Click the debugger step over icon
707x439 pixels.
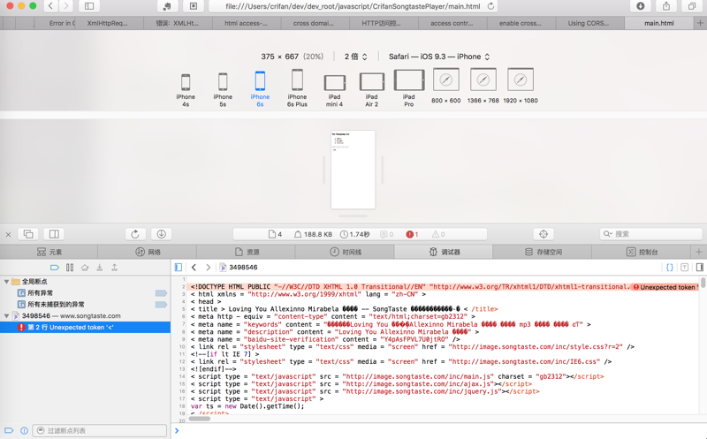tap(85, 268)
